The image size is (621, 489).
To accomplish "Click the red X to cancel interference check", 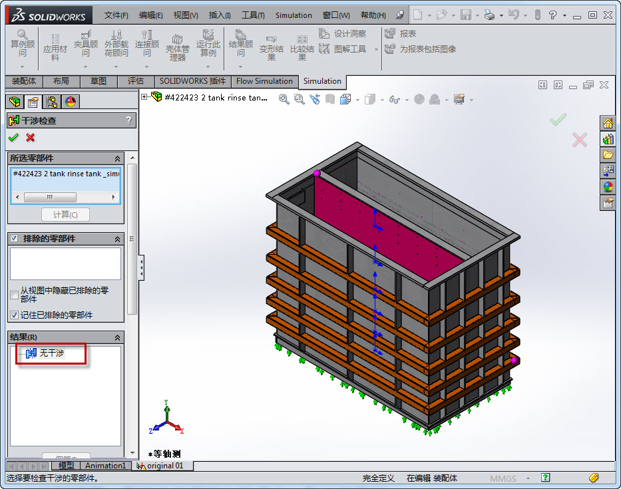I will (x=30, y=138).
